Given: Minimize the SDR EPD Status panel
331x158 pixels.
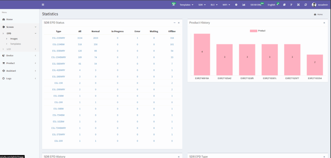Looking at the screenshot, I should [x=175, y=23].
